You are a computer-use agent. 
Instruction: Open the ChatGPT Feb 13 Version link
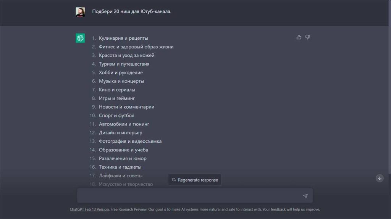tap(89, 209)
